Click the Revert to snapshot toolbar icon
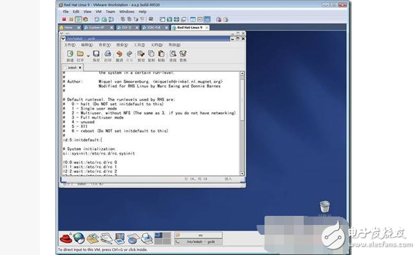418x255 pixels. coord(104,20)
